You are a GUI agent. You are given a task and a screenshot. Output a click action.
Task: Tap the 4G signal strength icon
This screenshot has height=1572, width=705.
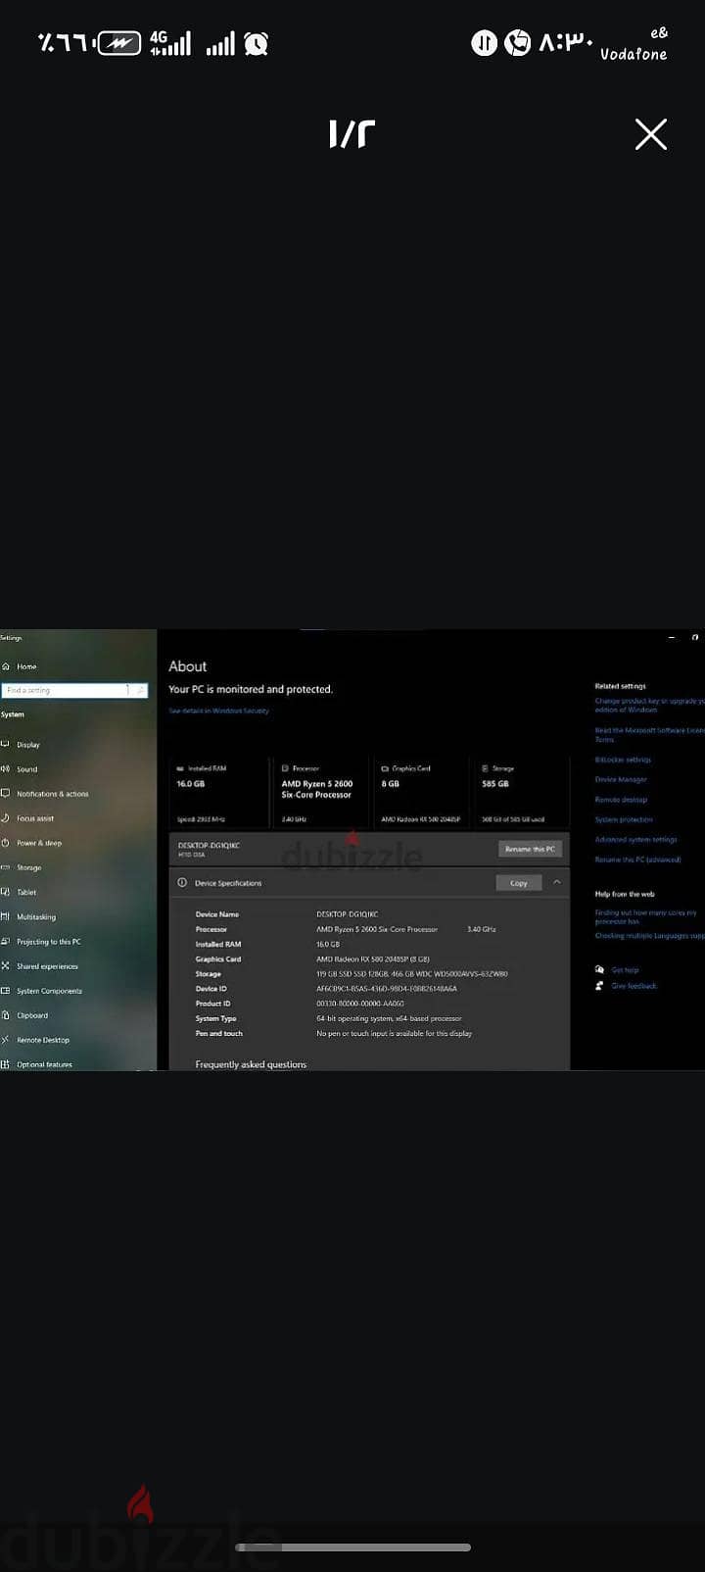169,43
